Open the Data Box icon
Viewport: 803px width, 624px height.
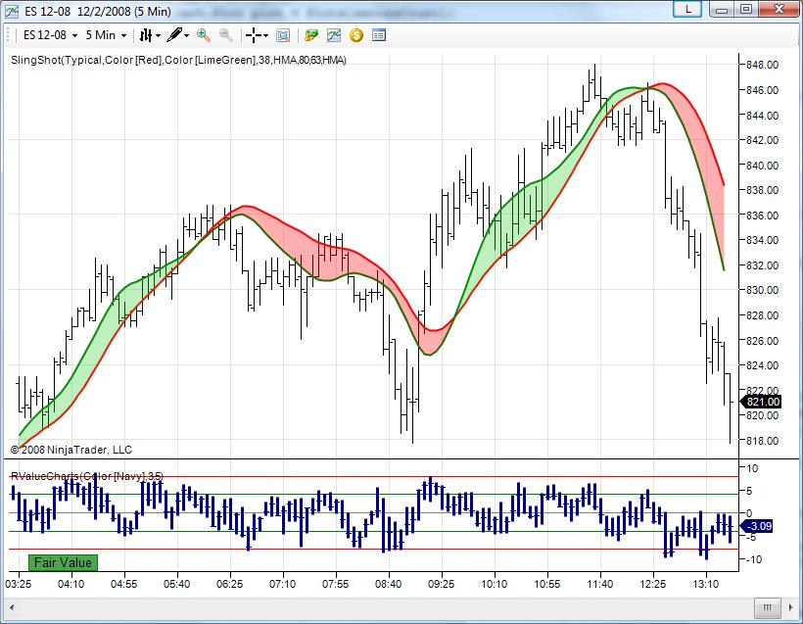tap(283, 35)
